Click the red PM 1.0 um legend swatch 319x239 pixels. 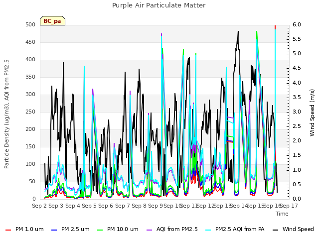click(x=8, y=230)
